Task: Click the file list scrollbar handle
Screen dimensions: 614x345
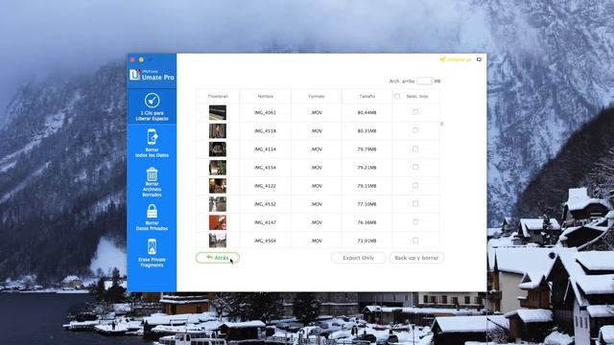Action: (x=441, y=124)
